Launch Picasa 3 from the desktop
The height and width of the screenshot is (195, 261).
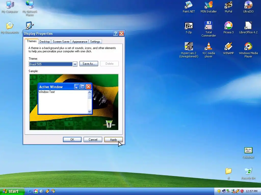coord(228,27)
